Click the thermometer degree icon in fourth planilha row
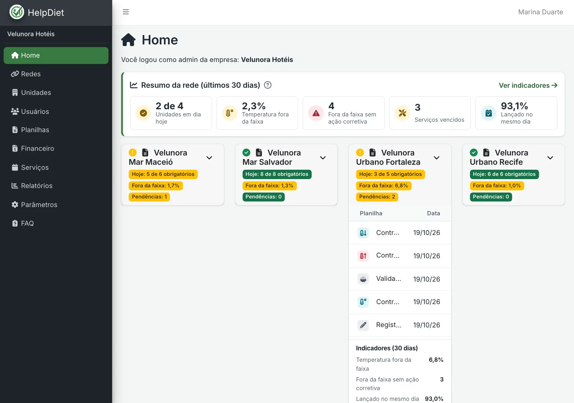Viewport: 574px width, 403px height. [x=363, y=302]
